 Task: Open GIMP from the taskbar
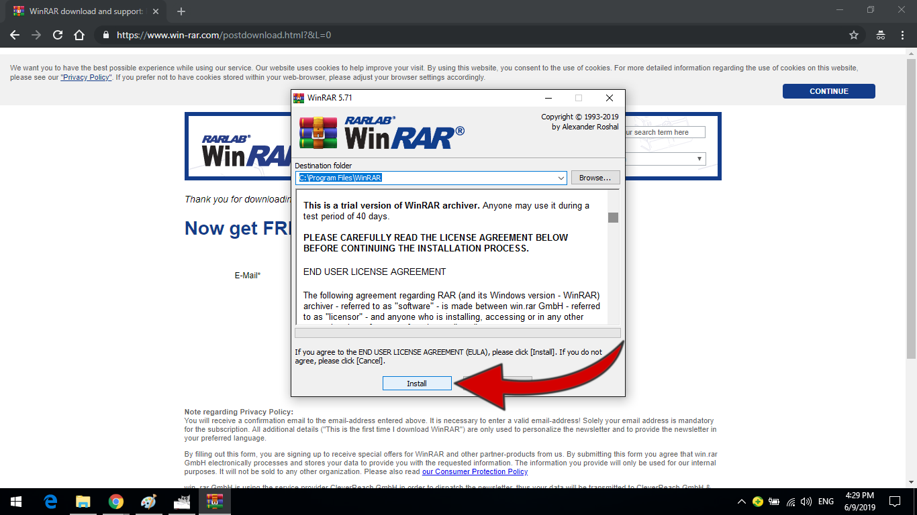182,502
